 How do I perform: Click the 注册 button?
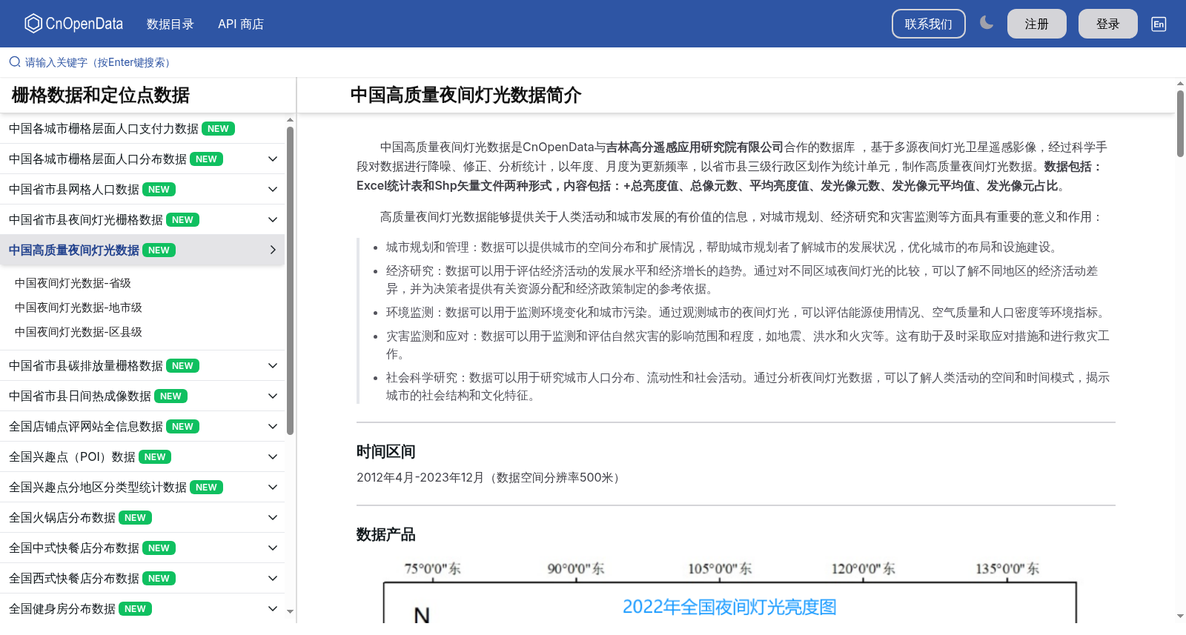pos(1037,24)
